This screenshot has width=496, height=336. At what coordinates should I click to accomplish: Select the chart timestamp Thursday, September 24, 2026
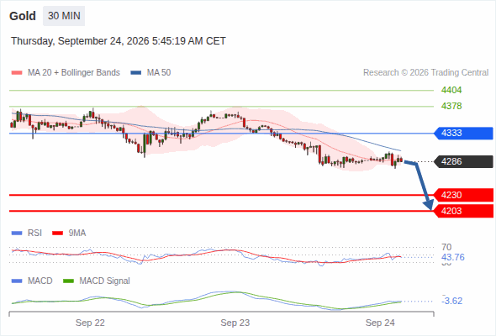click(119, 41)
